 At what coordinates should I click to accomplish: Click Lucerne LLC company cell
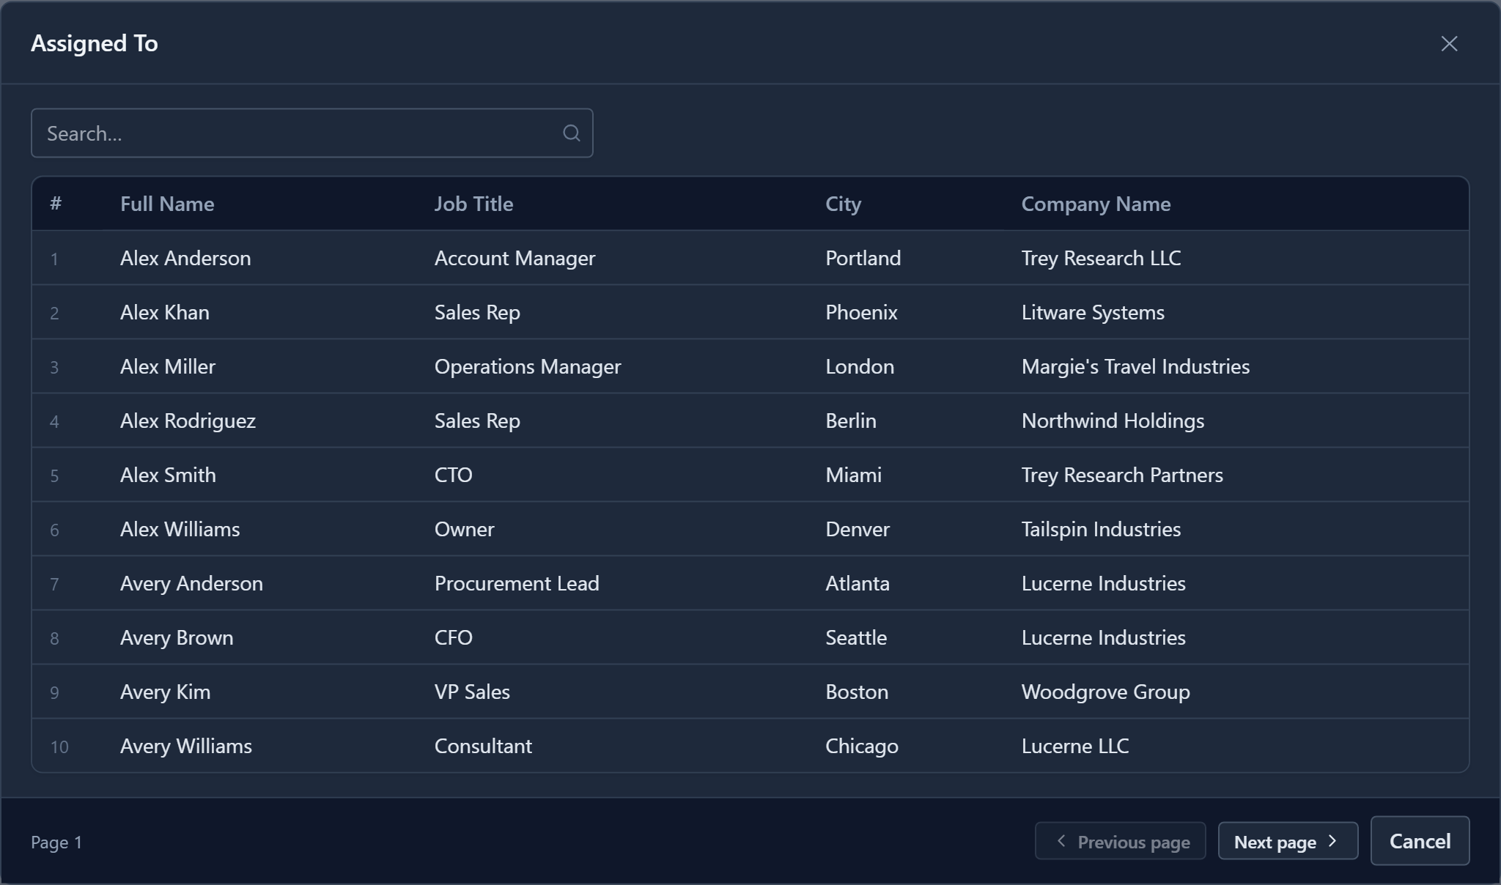pos(1075,746)
